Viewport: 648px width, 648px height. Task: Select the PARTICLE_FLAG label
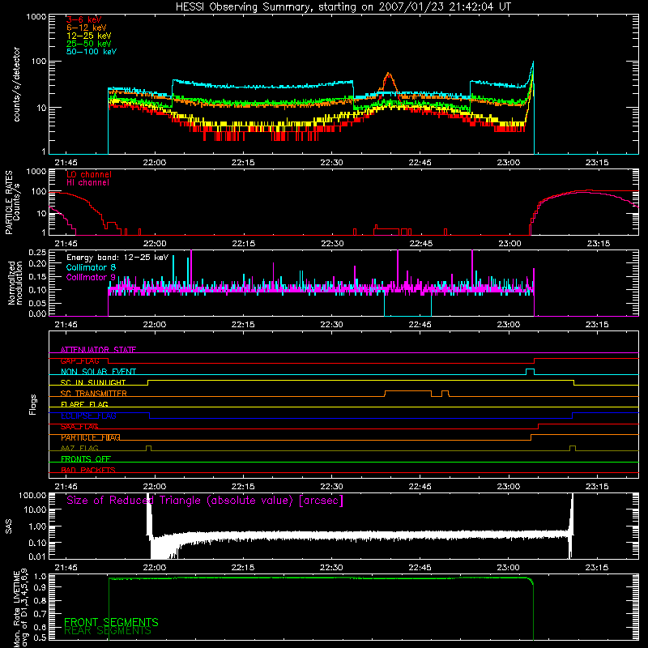[x=91, y=437]
